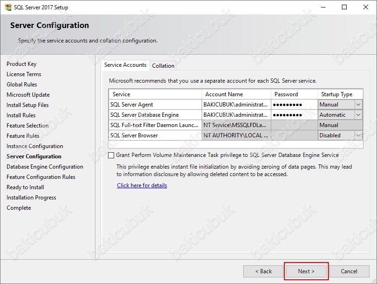The image size is (377, 284).
Task: Click the Next button
Action: (x=306, y=271)
